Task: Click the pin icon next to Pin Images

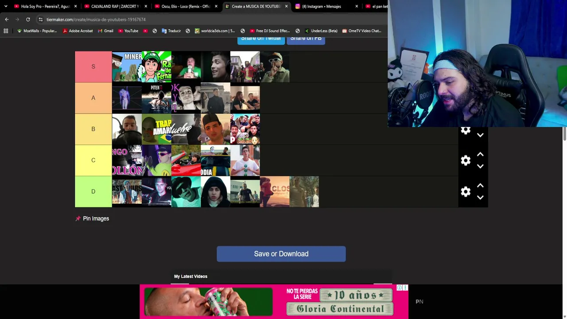Action: click(x=78, y=218)
